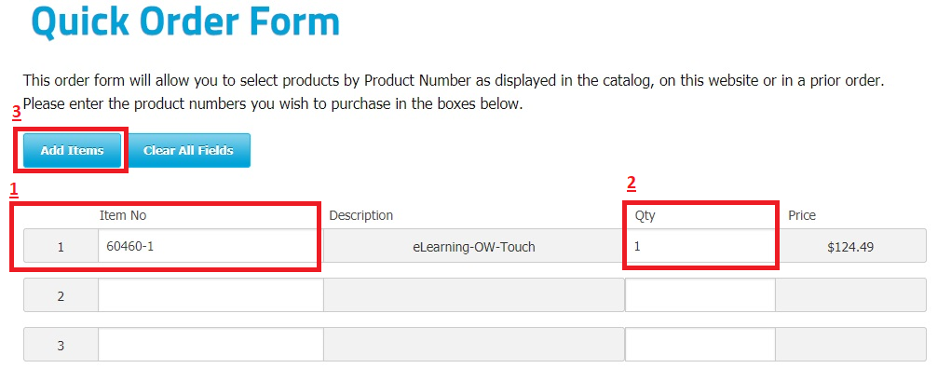951x382 pixels.
Task: Click the Qty column header label
Action: click(x=645, y=215)
